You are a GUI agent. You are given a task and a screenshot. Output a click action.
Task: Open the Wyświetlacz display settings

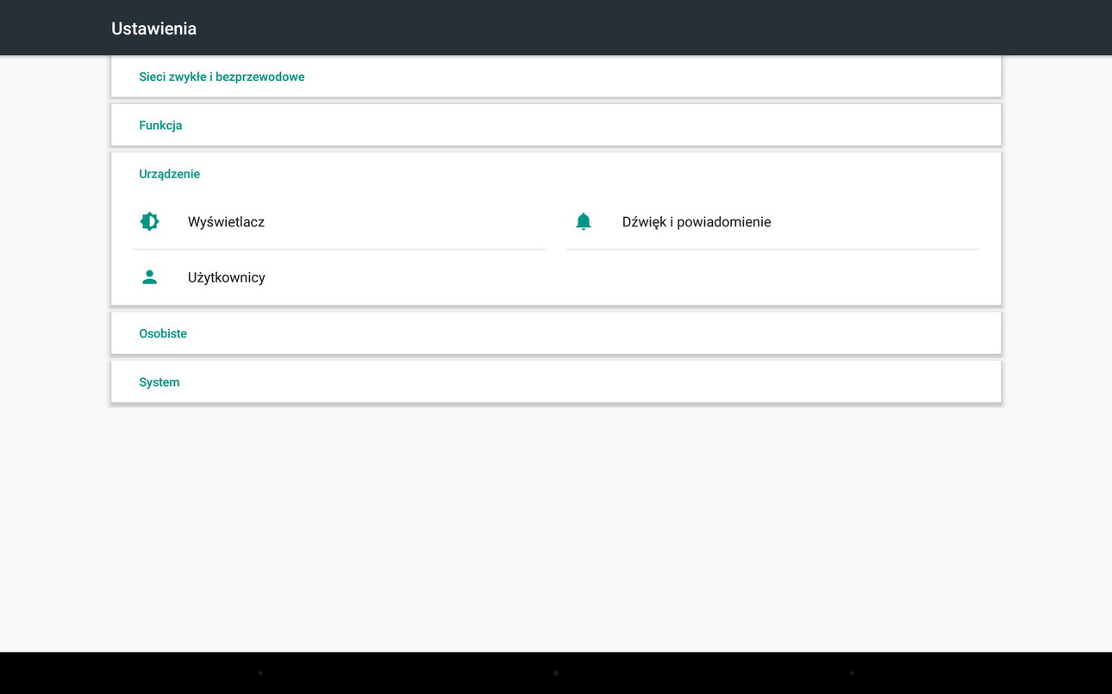click(226, 222)
